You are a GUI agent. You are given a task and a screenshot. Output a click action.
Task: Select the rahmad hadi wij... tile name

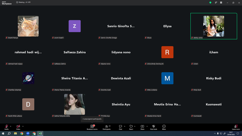point(28,52)
